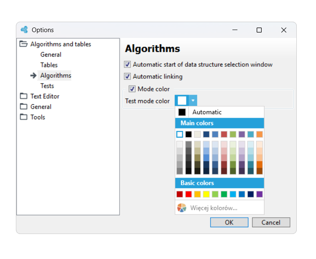This screenshot has height=259, width=316.
Task: Open Więcej kolorów more colors dialog
Action: point(220,208)
